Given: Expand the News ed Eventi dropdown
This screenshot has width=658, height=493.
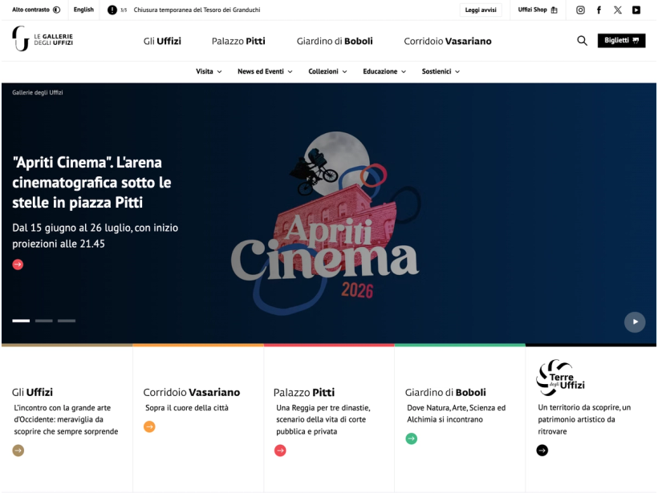Looking at the screenshot, I should coord(266,71).
